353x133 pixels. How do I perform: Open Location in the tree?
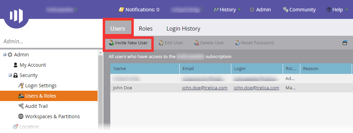[x=29, y=127]
